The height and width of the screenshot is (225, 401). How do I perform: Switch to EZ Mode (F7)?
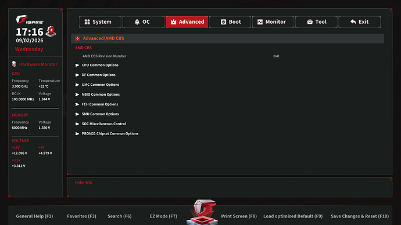coord(163,216)
